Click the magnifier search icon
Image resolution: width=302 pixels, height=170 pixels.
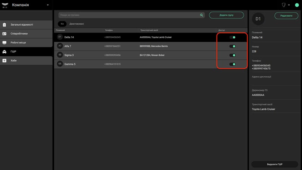pos(202,15)
